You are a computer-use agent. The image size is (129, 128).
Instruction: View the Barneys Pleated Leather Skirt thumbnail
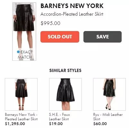(21, 94)
